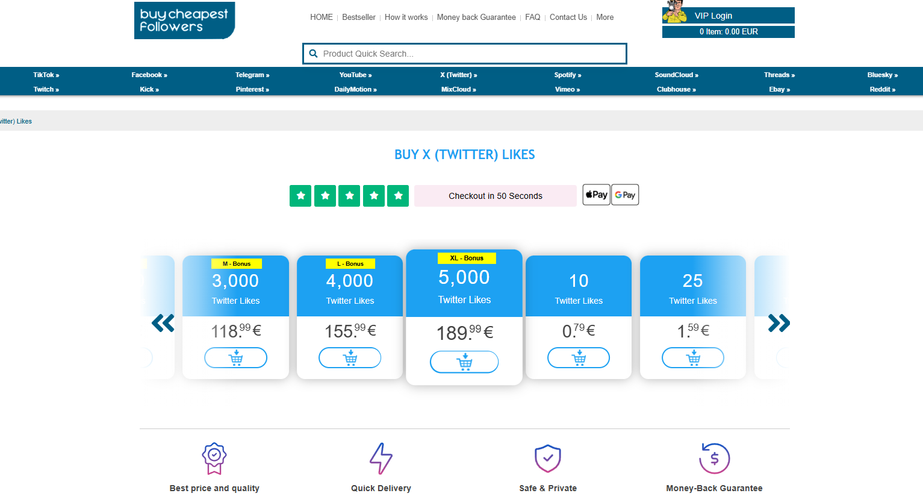The height and width of the screenshot is (502, 923).
Task: Open Money back Guarantee page
Action: (x=476, y=17)
